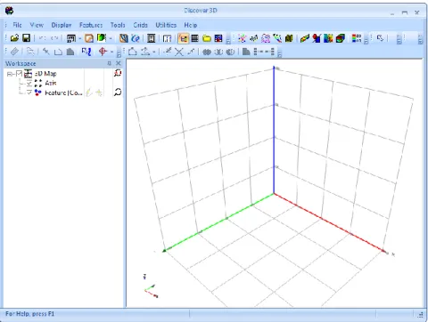Image resolution: width=428 pixels, height=322 pixels.
Task: Toggle the 3D Map visibility checkbox
Action: [19, 73]
